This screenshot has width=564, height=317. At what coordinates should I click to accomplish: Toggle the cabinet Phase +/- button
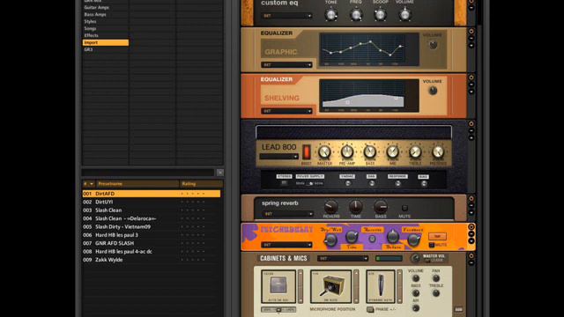(370, 309)
